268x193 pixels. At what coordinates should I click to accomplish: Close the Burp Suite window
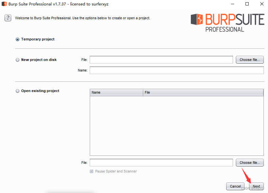pyautogui.click(x=262, y=4)
